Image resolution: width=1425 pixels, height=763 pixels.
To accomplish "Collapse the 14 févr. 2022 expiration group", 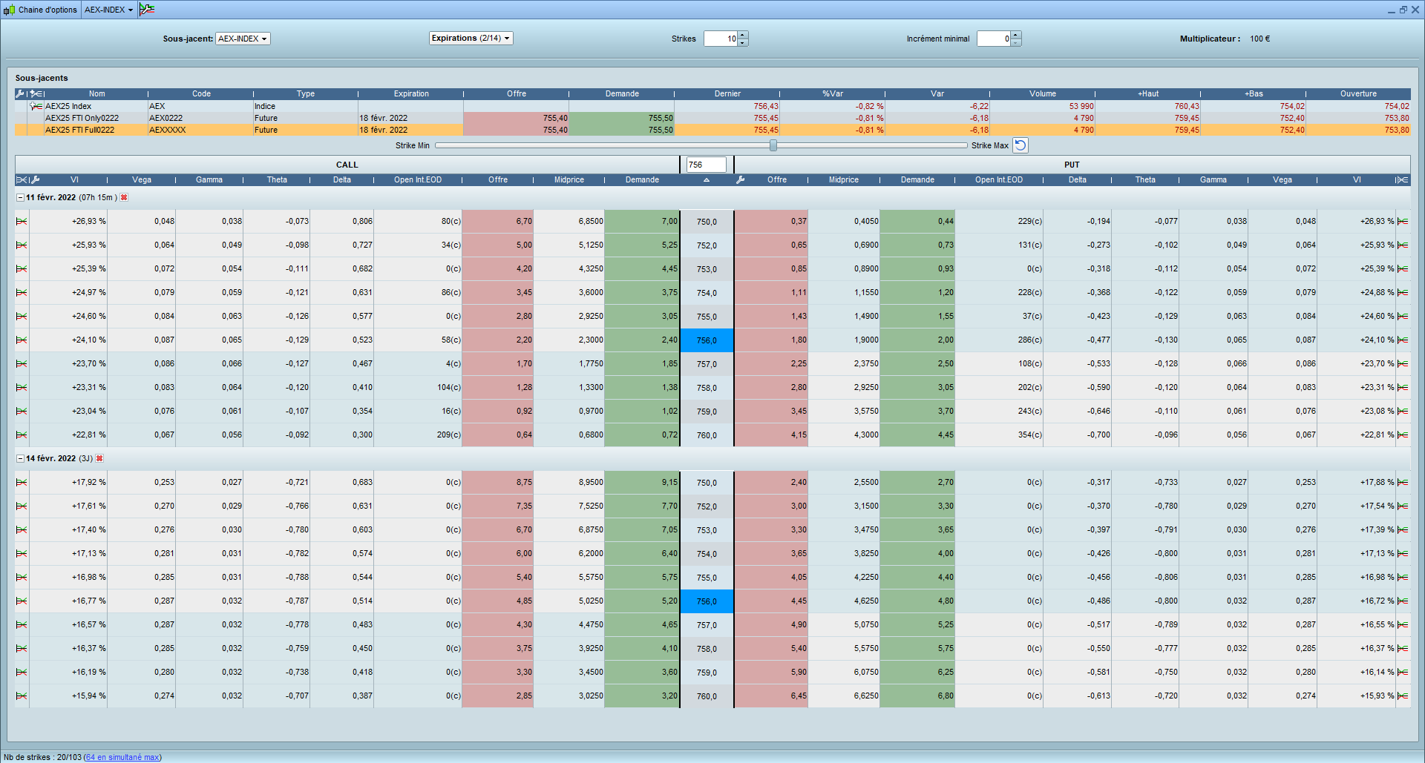I will (x=20, y=459).
